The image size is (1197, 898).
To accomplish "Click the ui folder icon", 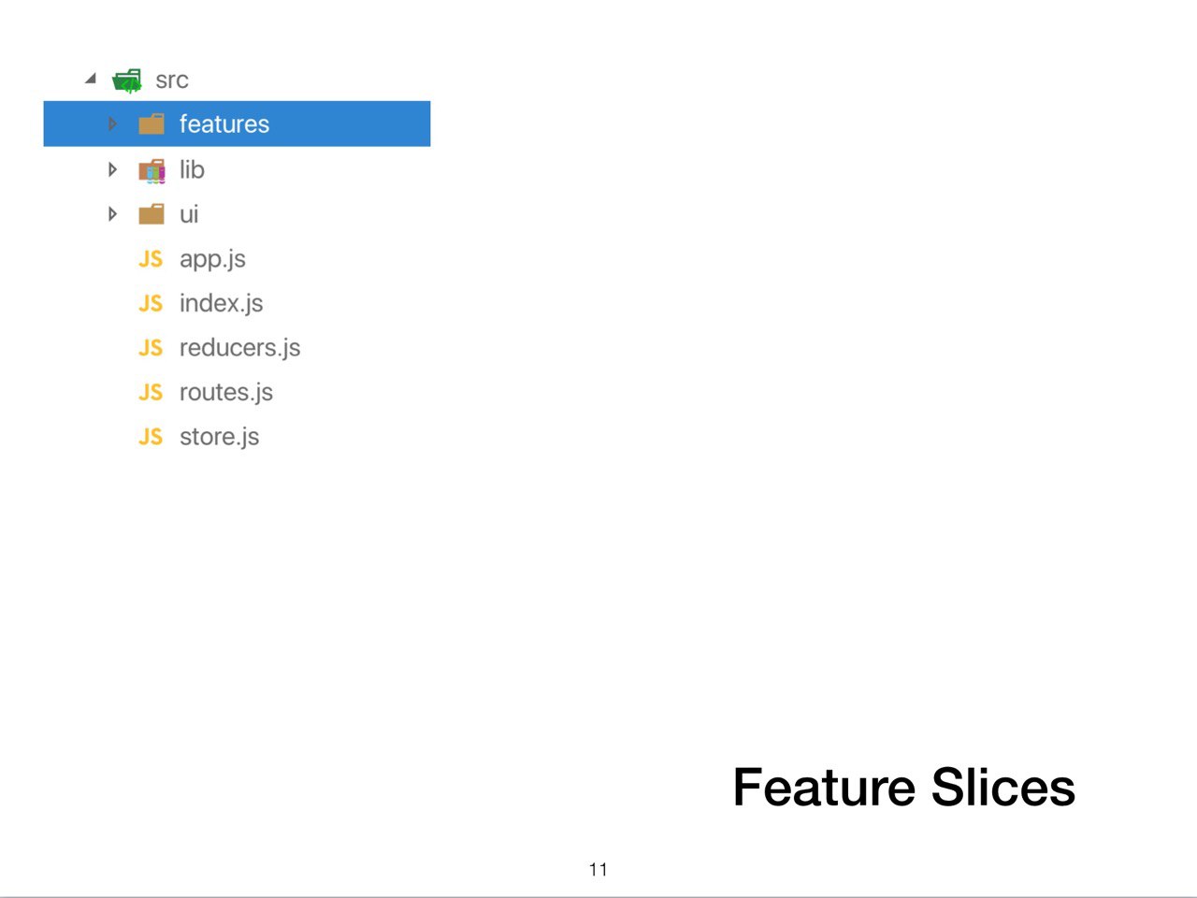I will pyautogui.click(x=151, y=215).
